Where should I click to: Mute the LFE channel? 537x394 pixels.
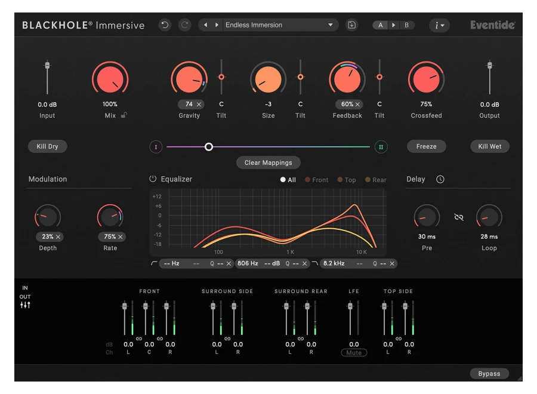point(354,353)
